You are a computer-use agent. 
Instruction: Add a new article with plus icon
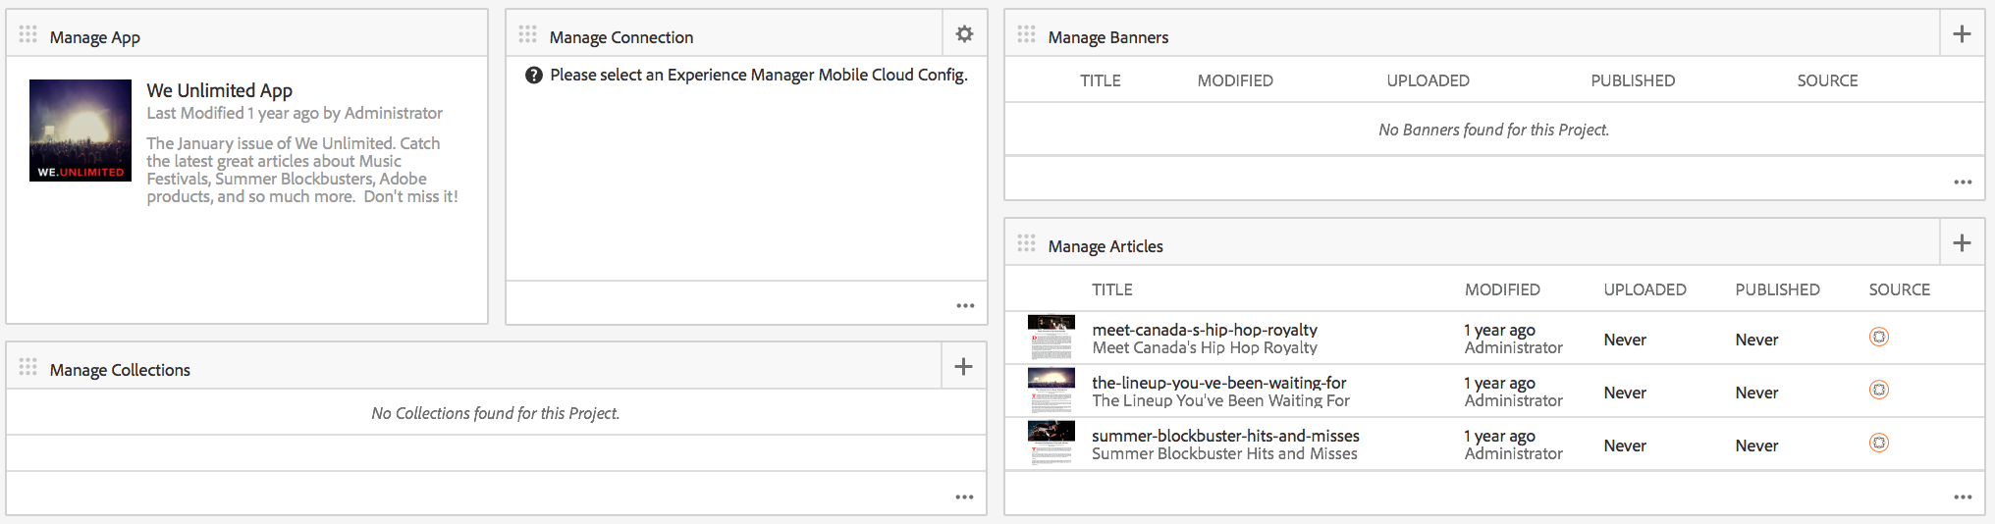point(1962,243)
